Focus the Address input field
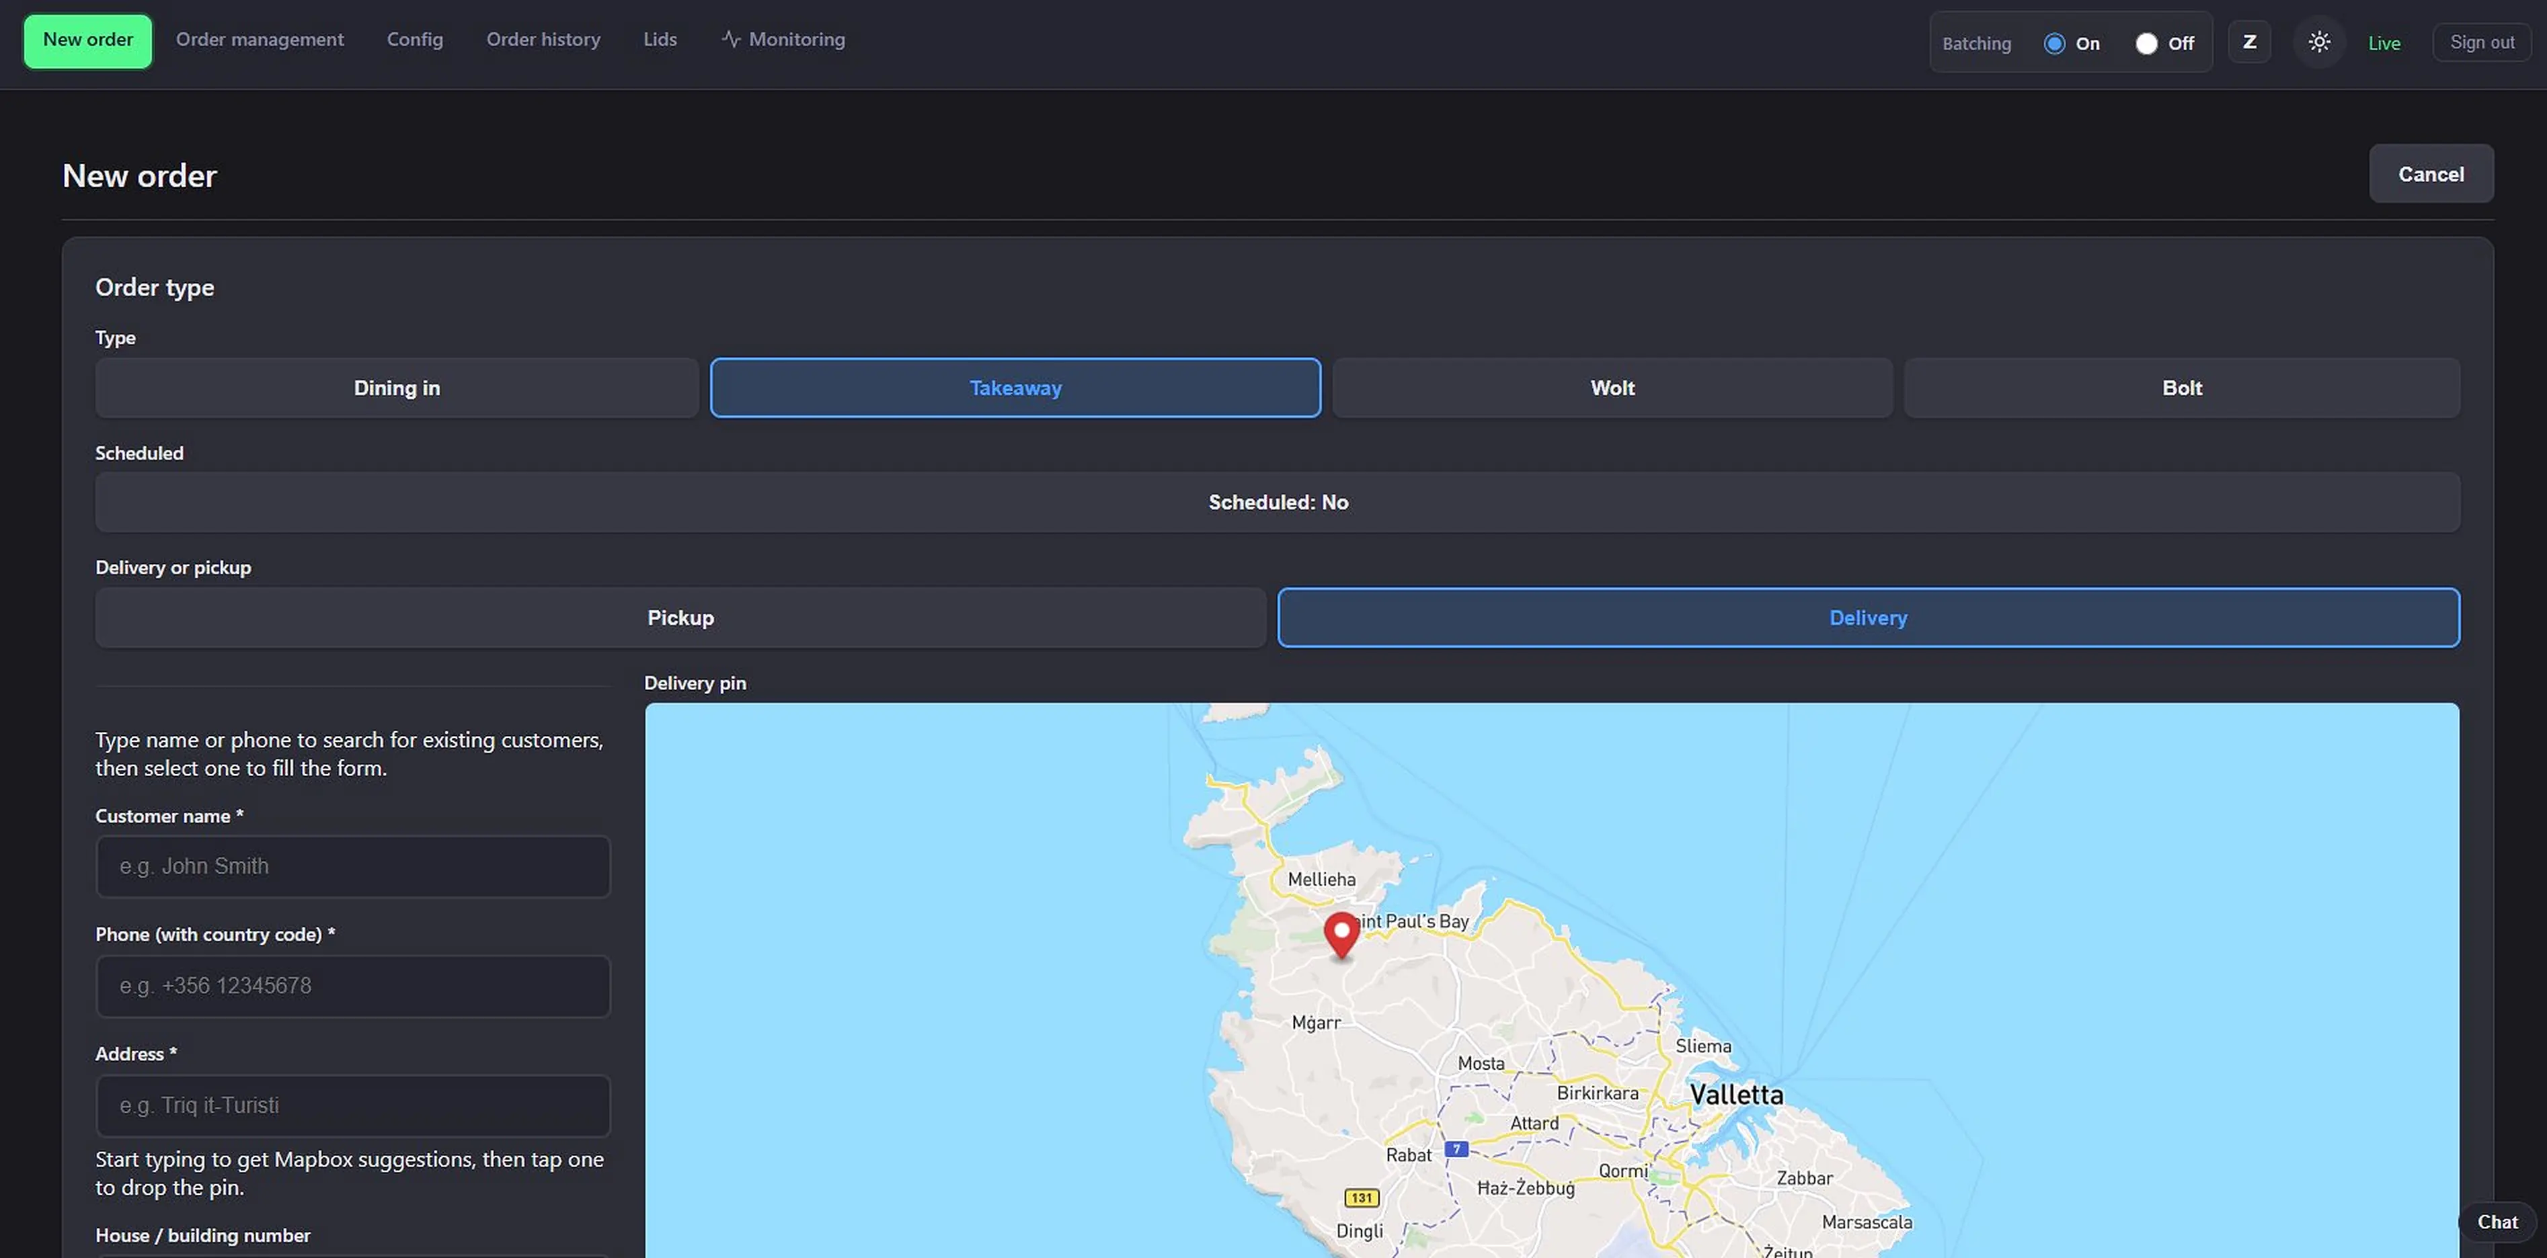This screenshot has height=1258, width=2547. coord(353,1106)
